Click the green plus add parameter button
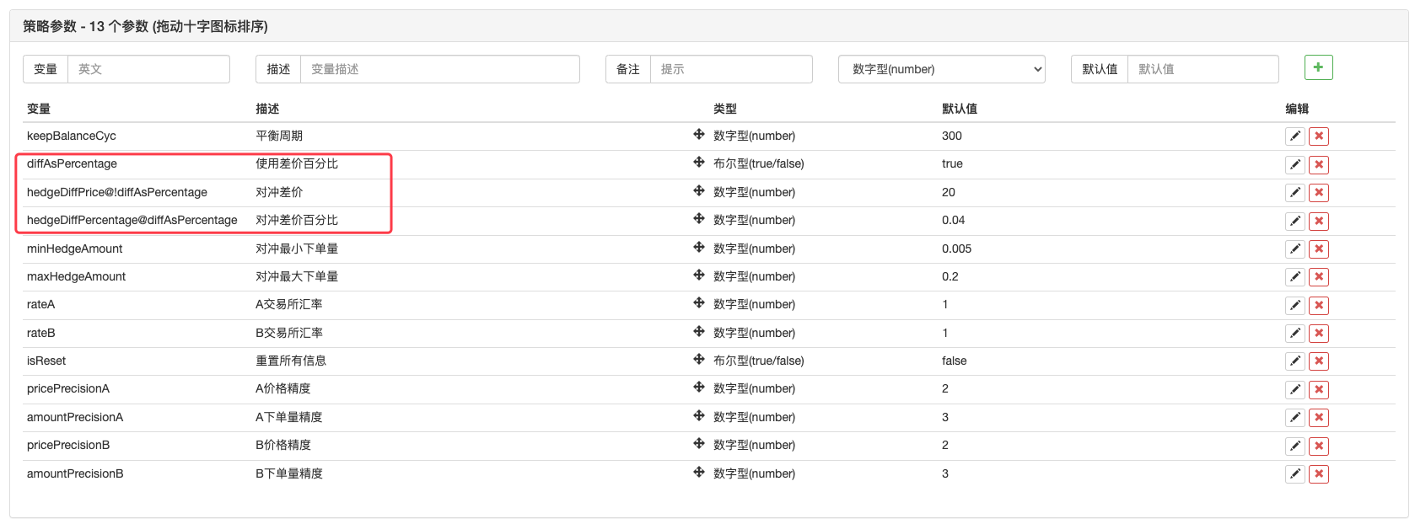The height and width of the screenshot is (524, 1415). [x=1318, y=67]
